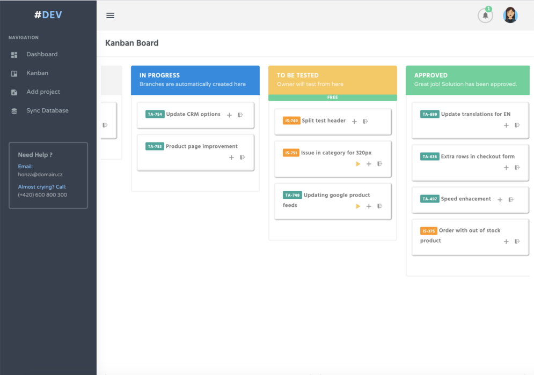Screen dimensions: 534x375
Task: Click the green FREE status bar
Action: [x=332, y=97]
